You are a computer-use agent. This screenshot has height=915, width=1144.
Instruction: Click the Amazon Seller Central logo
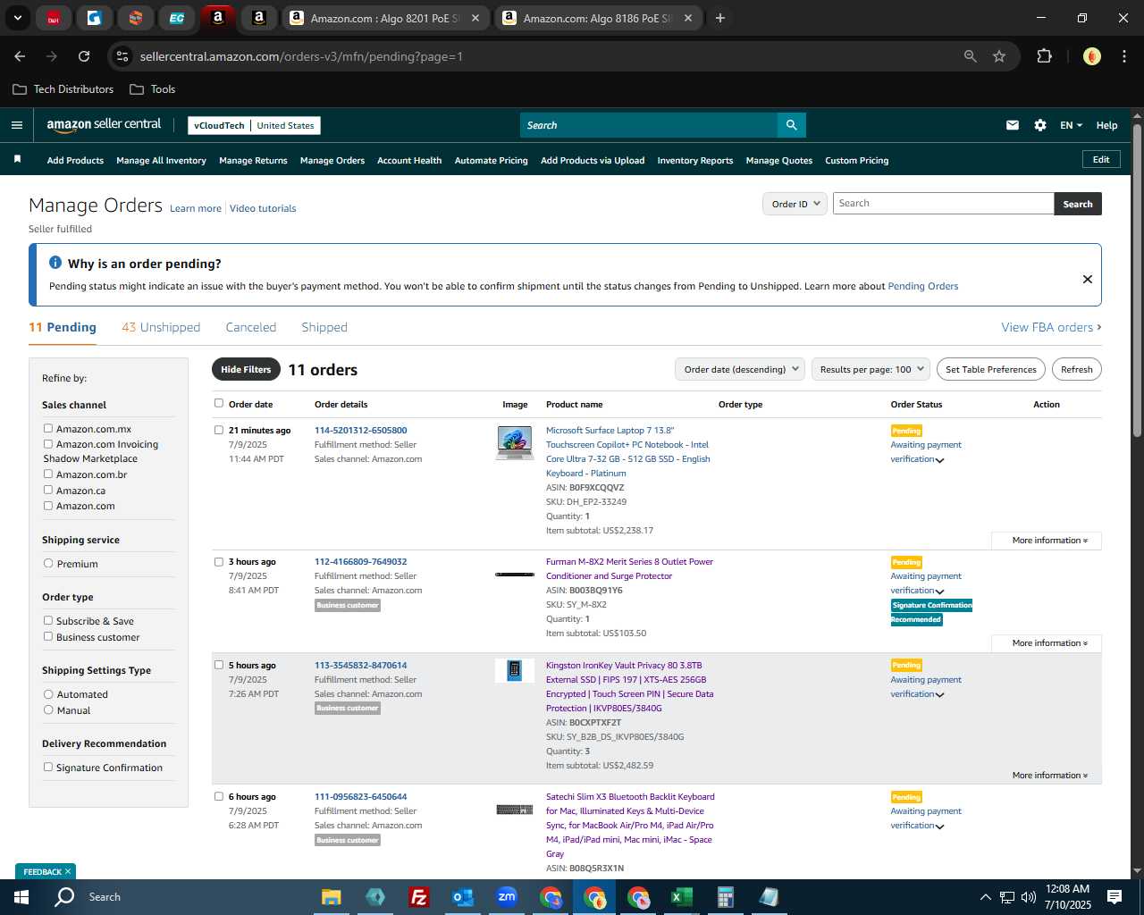pos(104,125)
